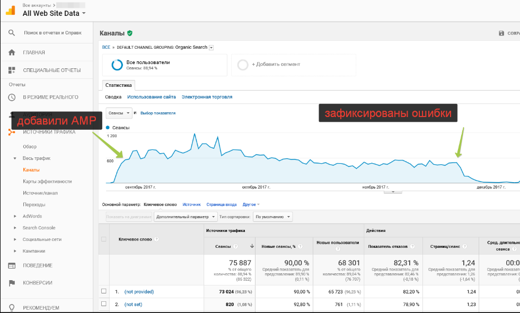Image resolution: width=520 pixels, height=313 pixels.
Task: Click the ПОВЕДЕНИЕ behavior icon
Action: click(x=12, y=265)
